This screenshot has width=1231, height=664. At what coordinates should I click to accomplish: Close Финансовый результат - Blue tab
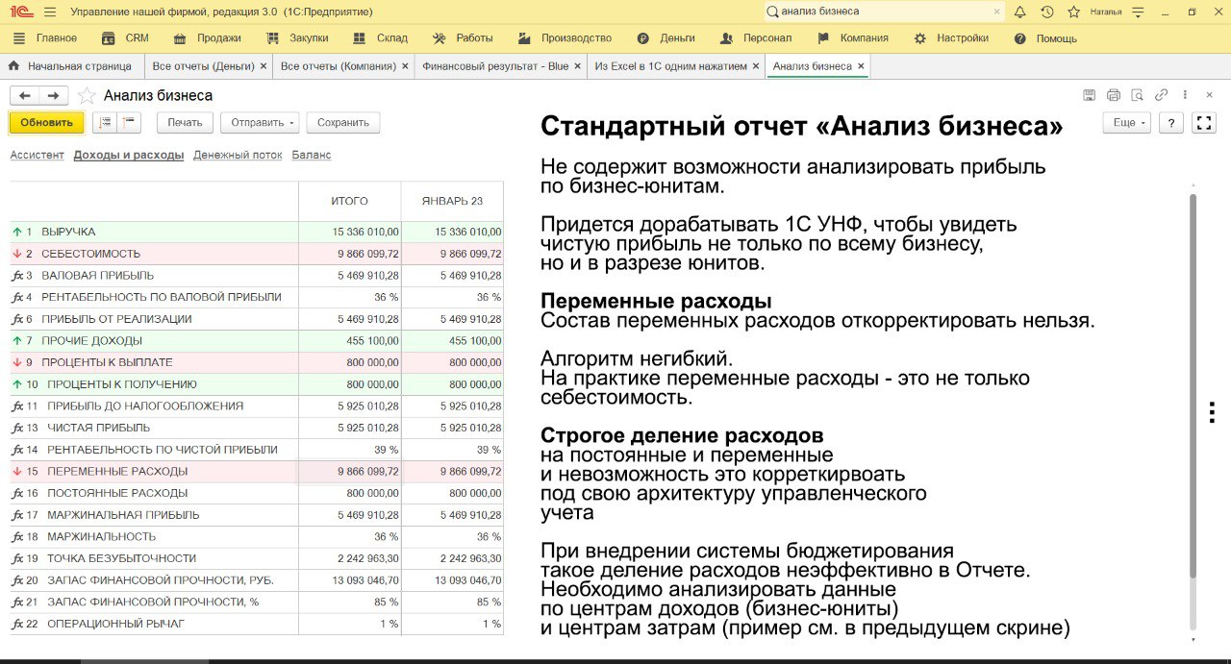[576, 66]
